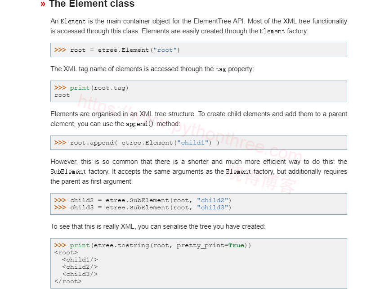
Task: Click the red double-arrow heading marker
Action: [43, 4]
